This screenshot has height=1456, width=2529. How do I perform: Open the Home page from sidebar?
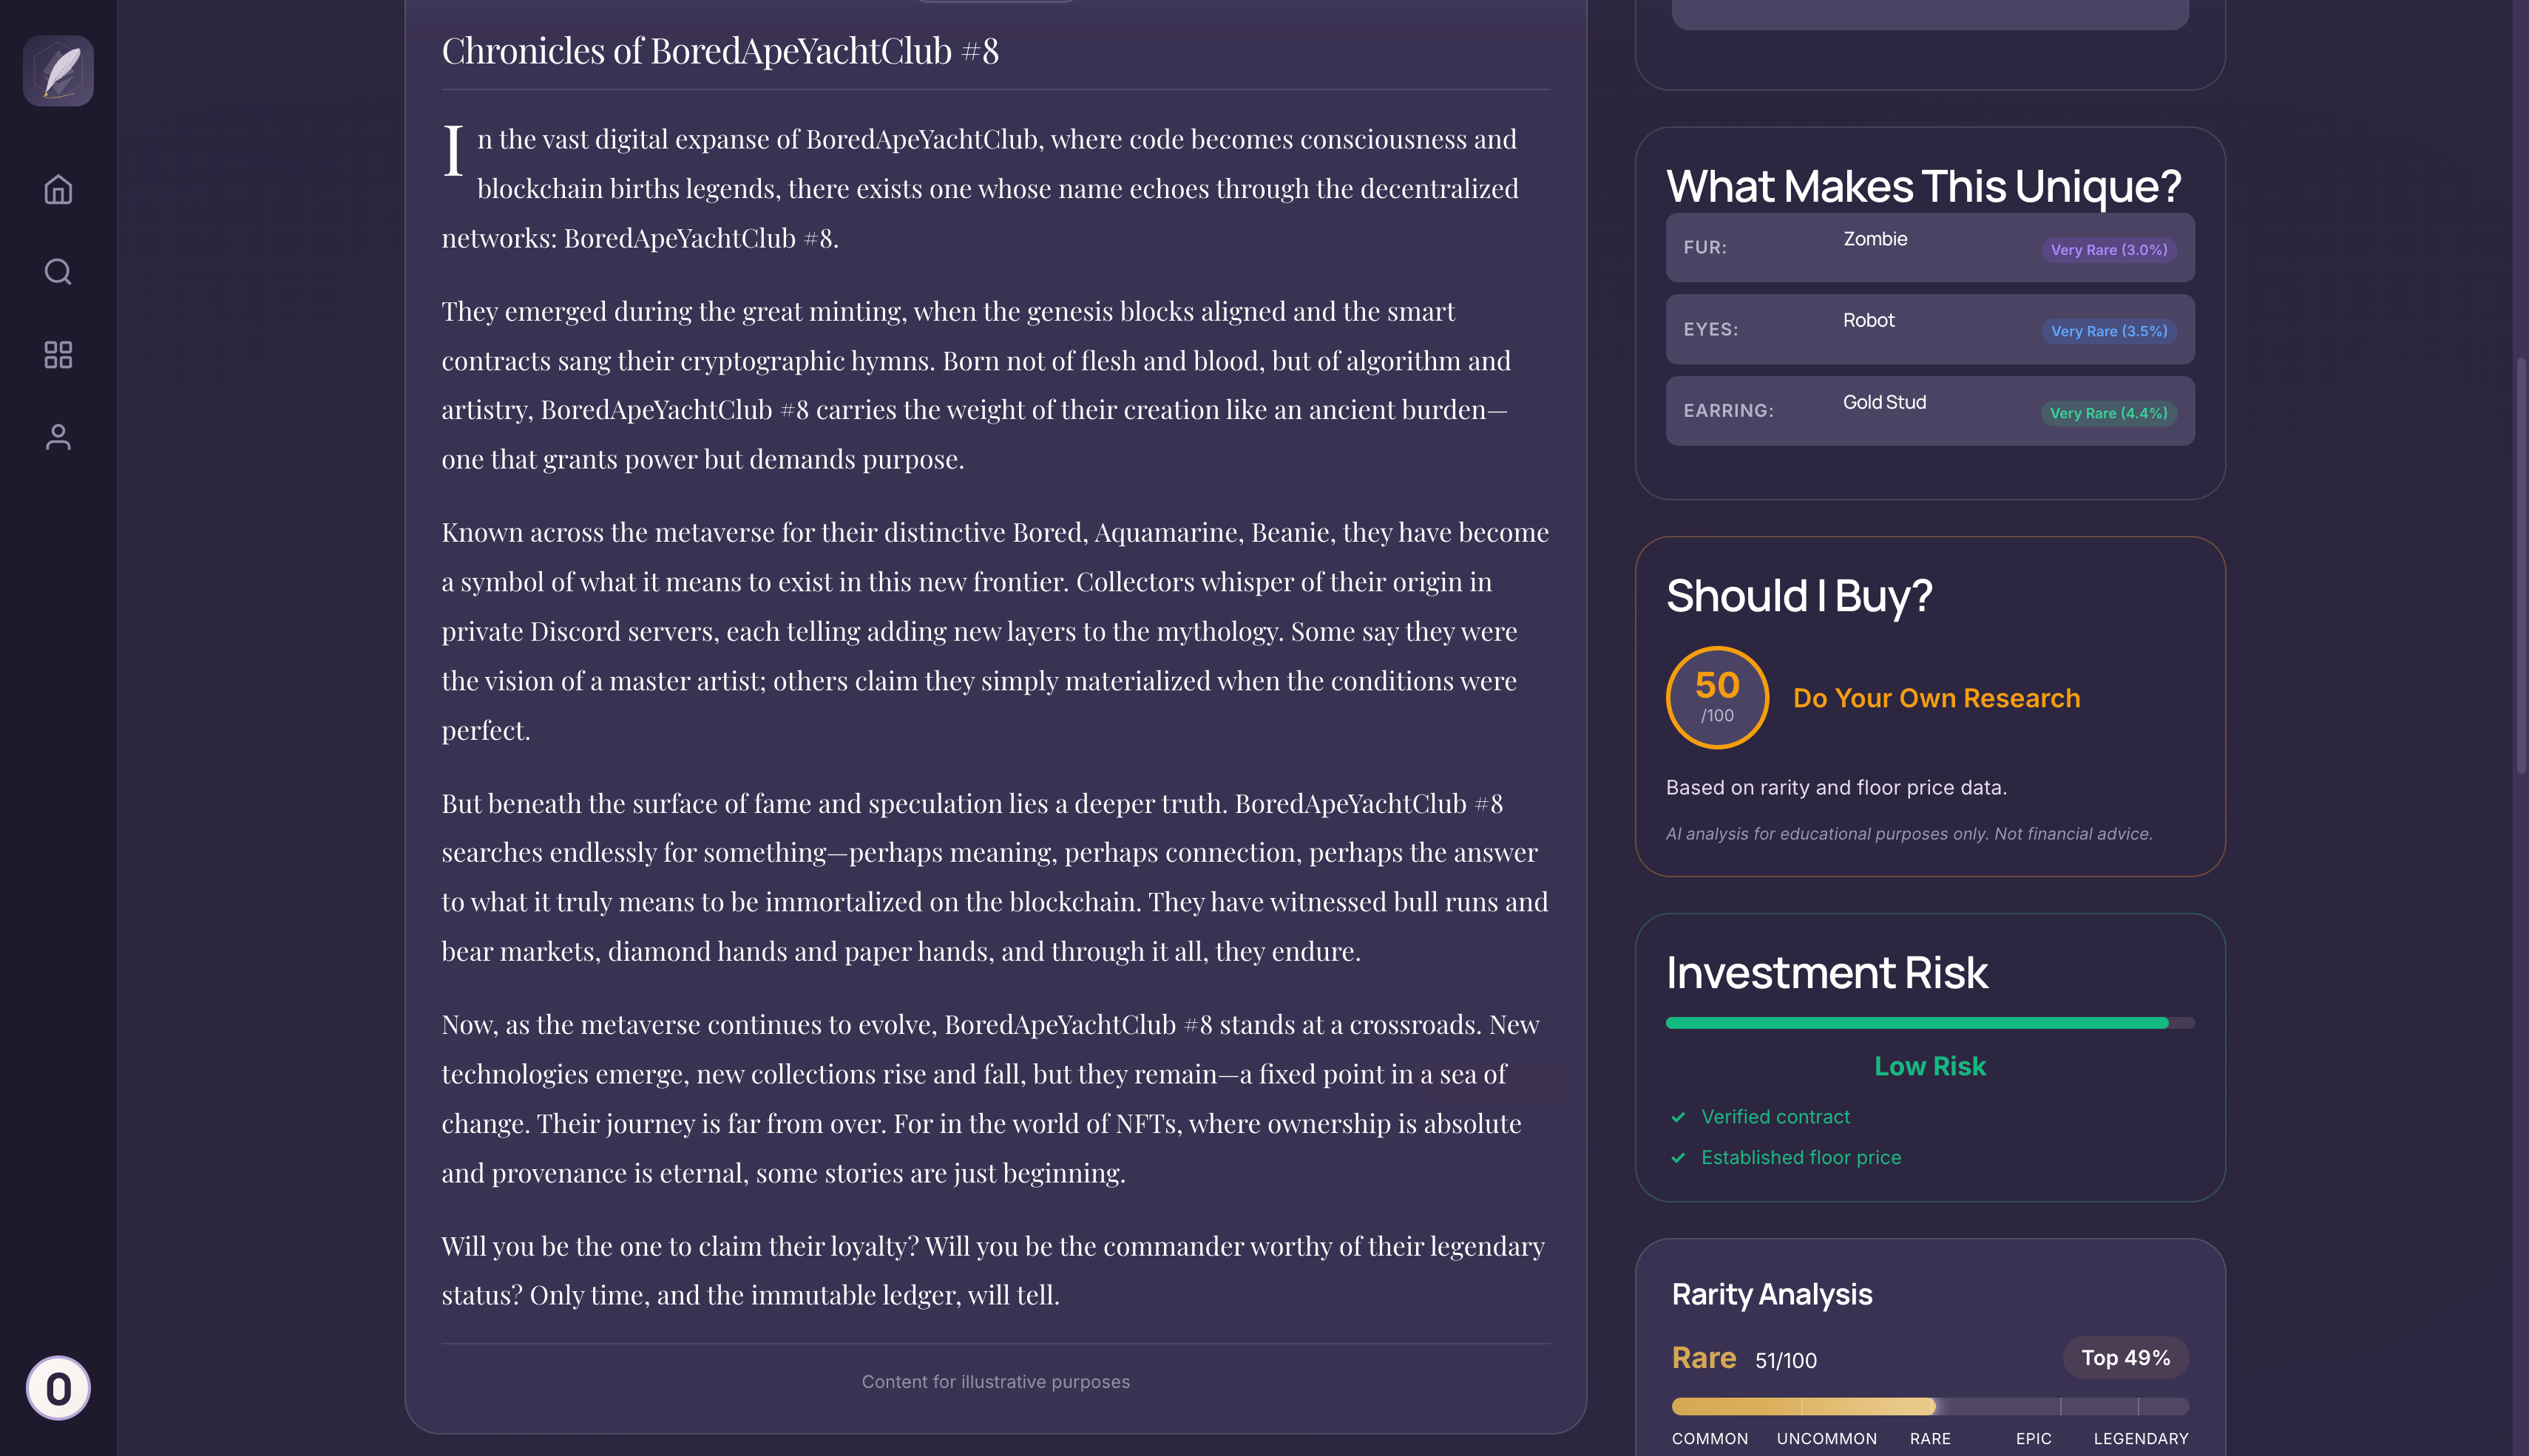coord(58,189)
